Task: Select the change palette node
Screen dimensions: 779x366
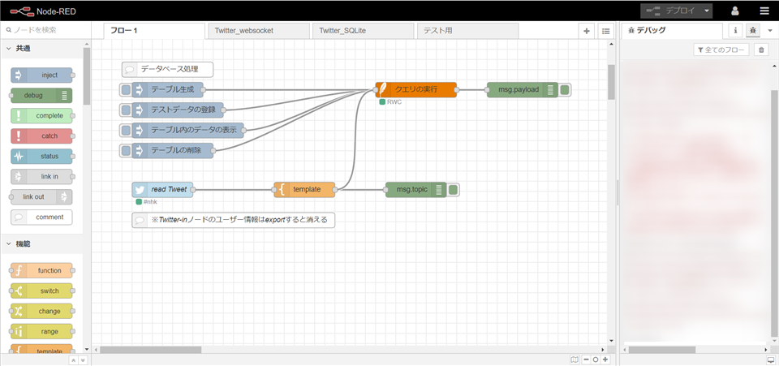Action: (x=41, y=312)
